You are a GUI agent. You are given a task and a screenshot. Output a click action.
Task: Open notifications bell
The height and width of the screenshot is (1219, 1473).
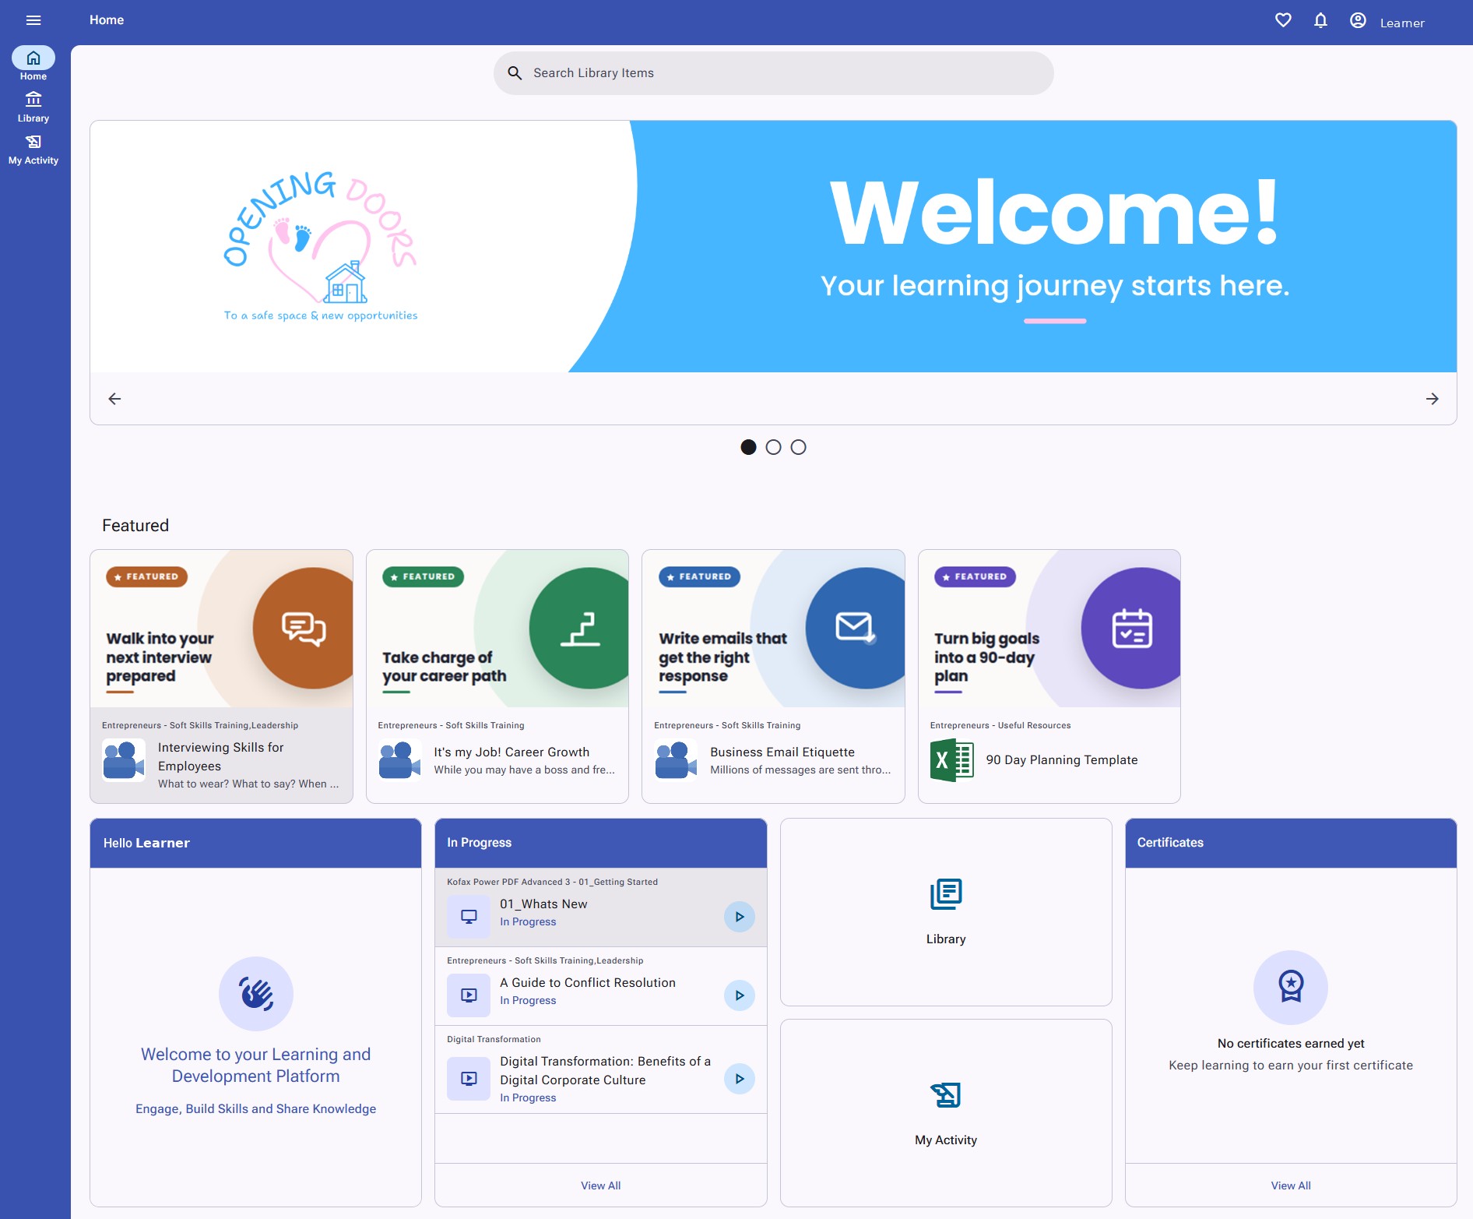1320,20
